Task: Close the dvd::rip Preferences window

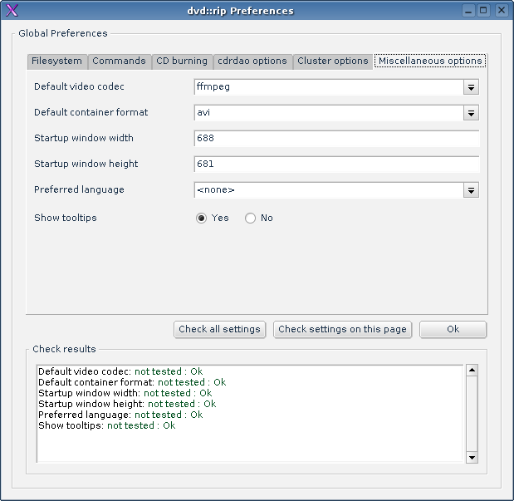Action: pos(502,11)
